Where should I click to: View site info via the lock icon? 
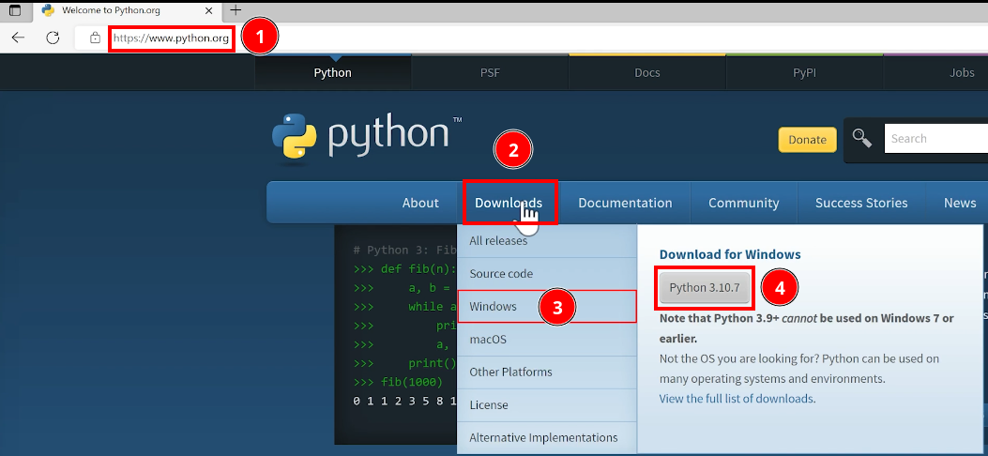(x=95, y=38)
